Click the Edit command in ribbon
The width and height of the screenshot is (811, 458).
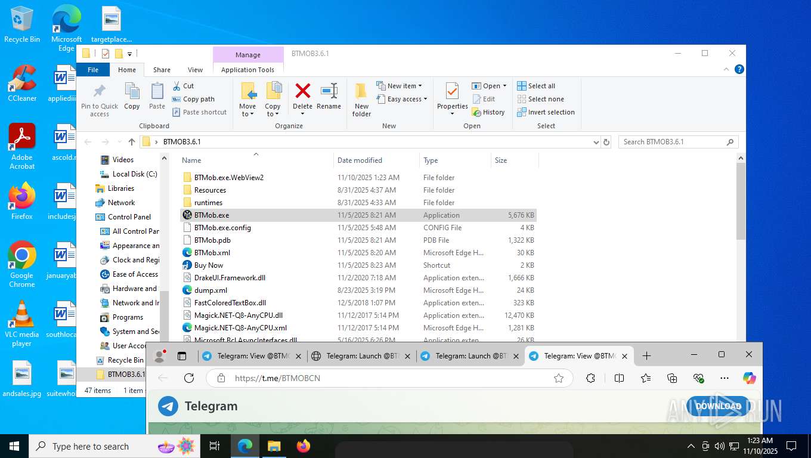[x=484, y=99]
